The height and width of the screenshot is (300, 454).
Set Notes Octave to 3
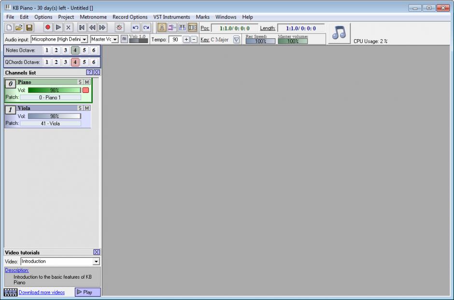pos(65,50)
